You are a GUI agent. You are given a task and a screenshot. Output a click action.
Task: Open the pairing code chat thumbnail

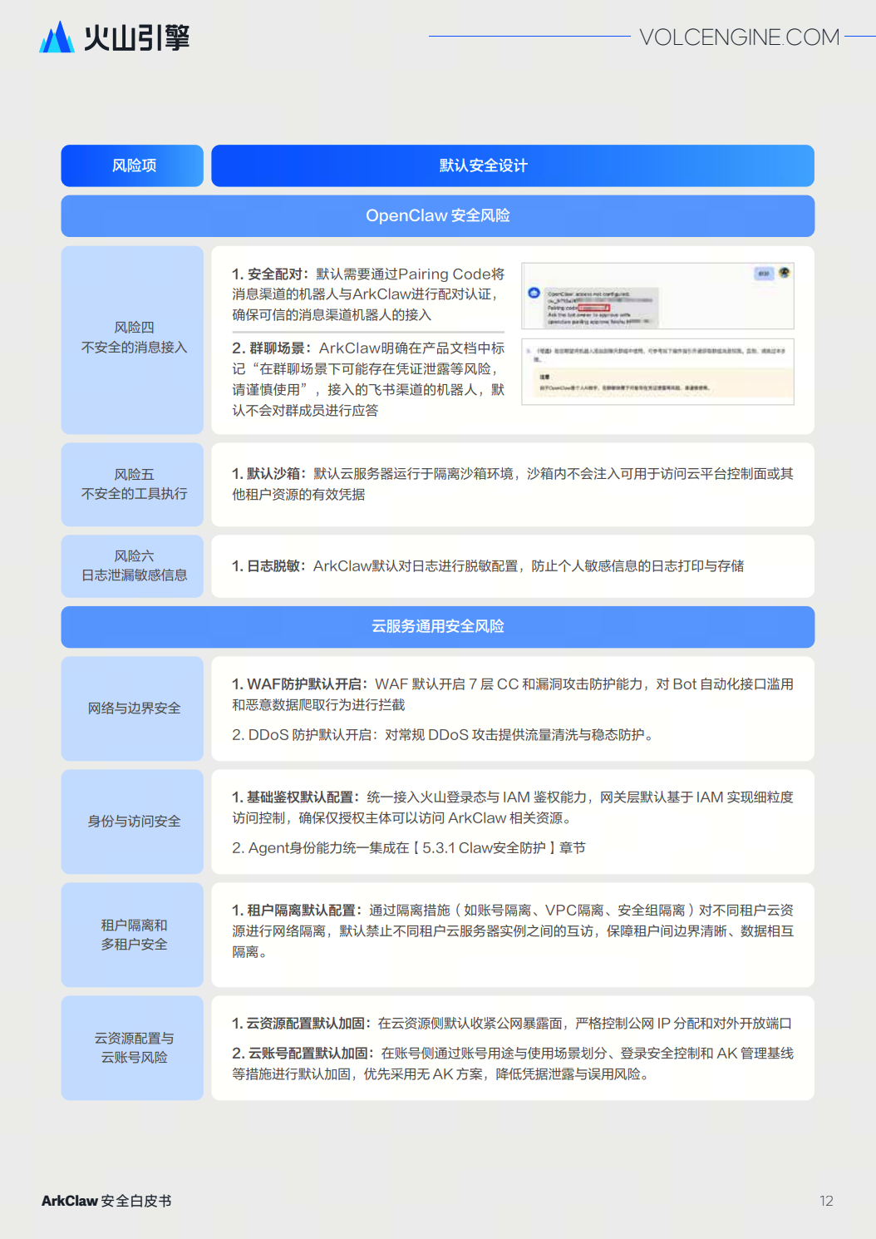(x=658, y=296)
